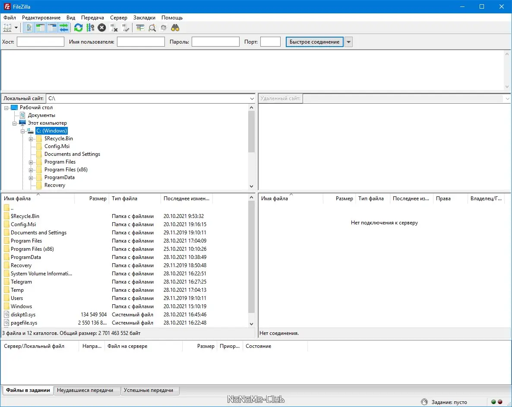Expand the Program Files tree folder

tap(31, 162)
